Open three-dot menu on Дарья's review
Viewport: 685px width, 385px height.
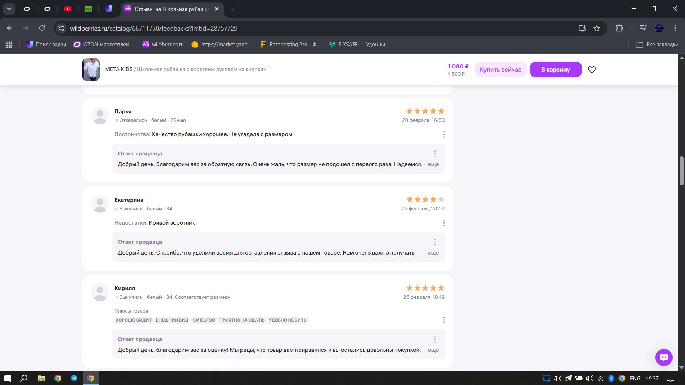pyautogui.click(x=444, y=134)
